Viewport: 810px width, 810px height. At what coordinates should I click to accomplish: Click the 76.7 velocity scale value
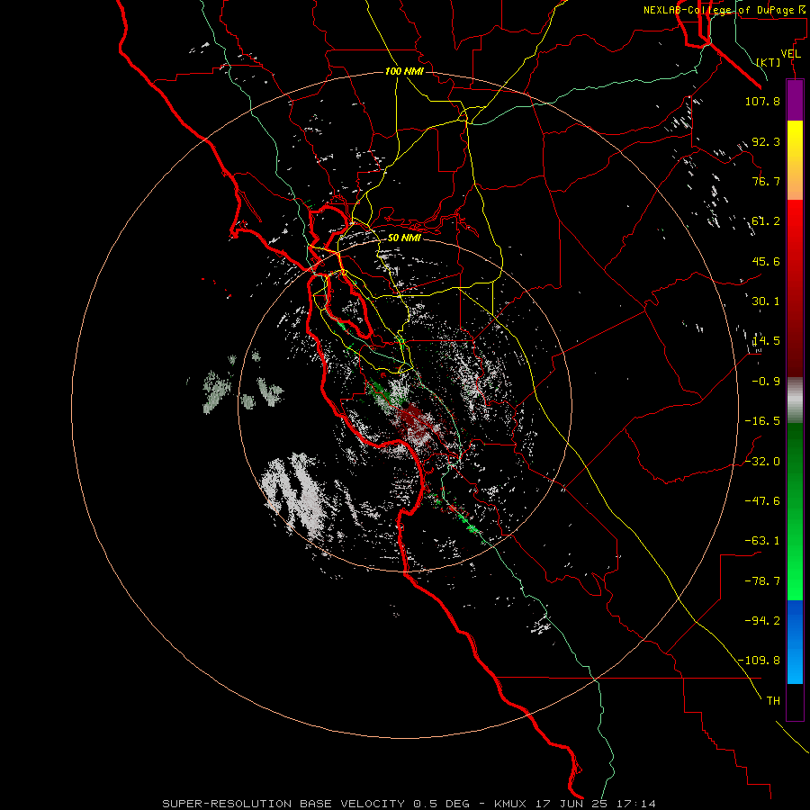(766, 181)
